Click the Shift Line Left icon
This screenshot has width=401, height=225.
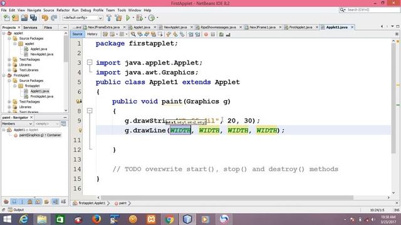190,34
